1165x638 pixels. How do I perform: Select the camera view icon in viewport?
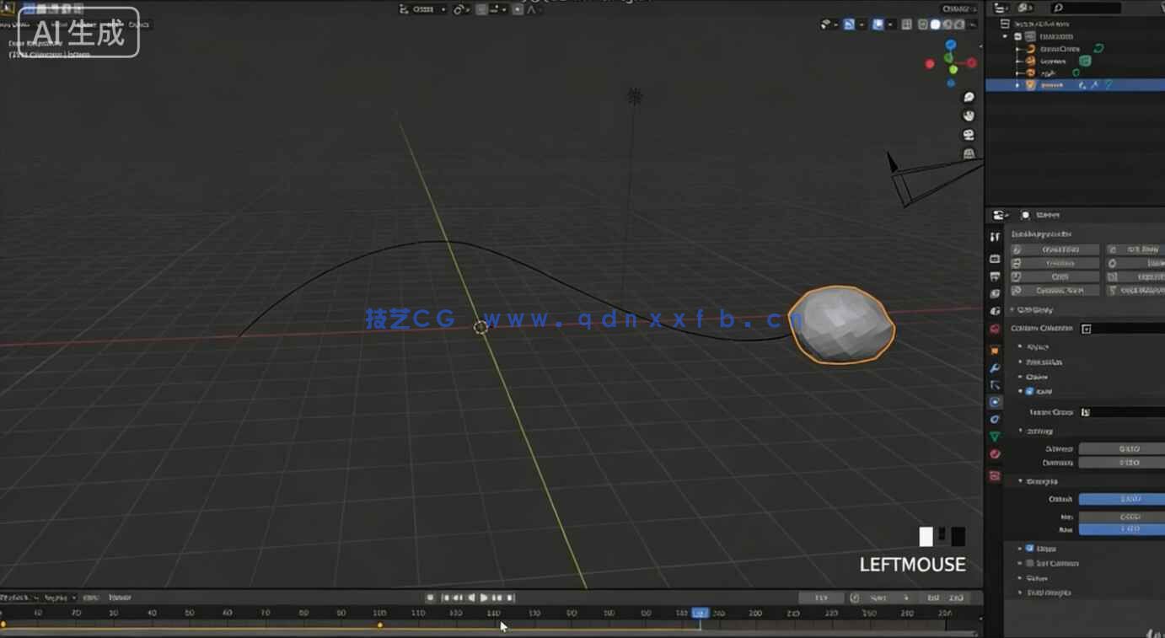[968, 135]
